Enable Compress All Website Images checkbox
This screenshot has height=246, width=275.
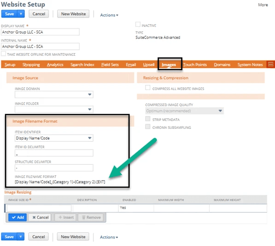tap(148, 88)
